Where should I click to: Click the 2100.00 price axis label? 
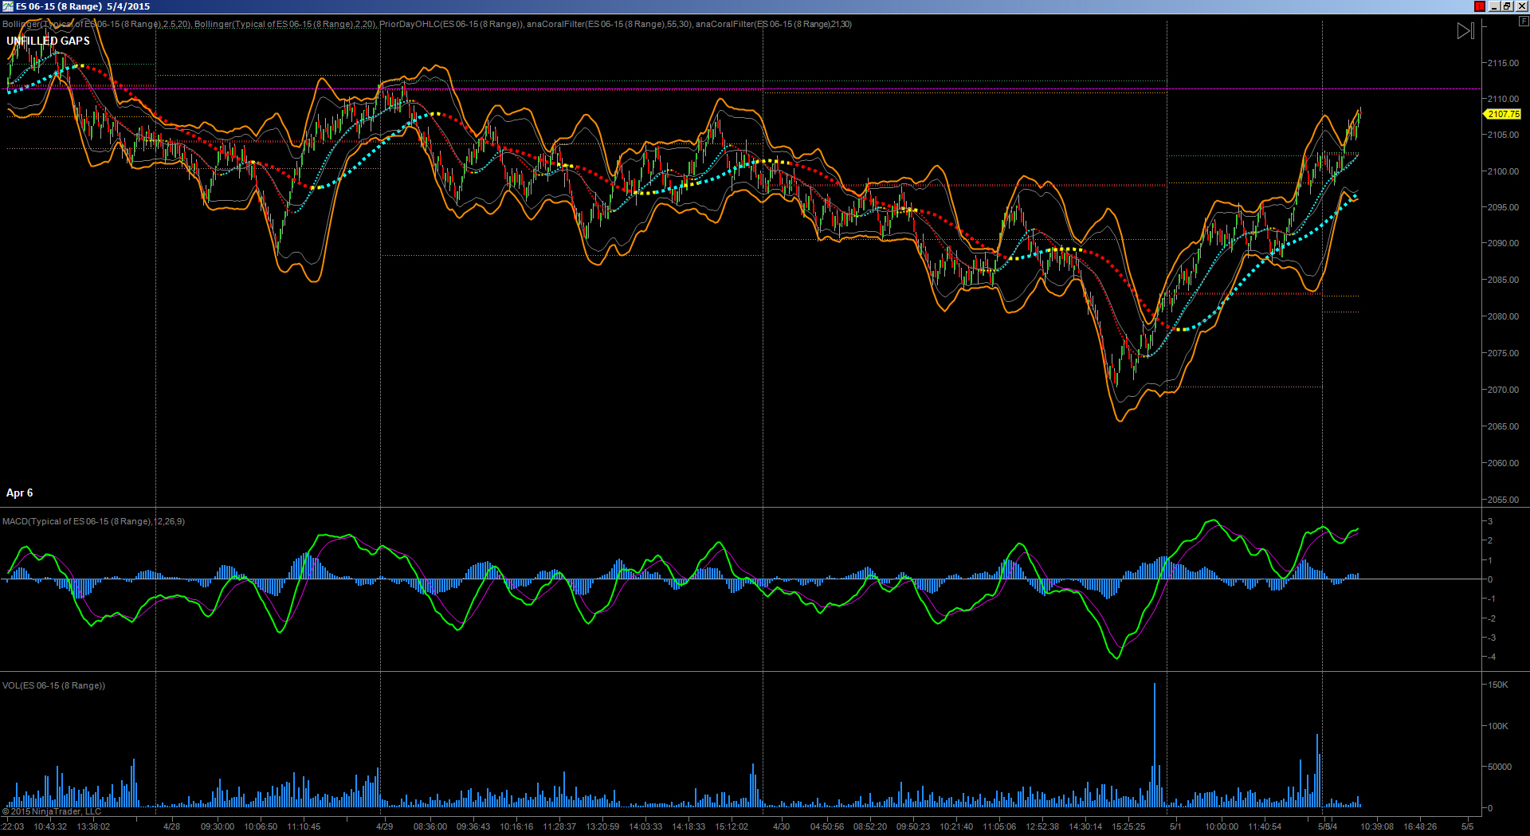(1503, 171)
